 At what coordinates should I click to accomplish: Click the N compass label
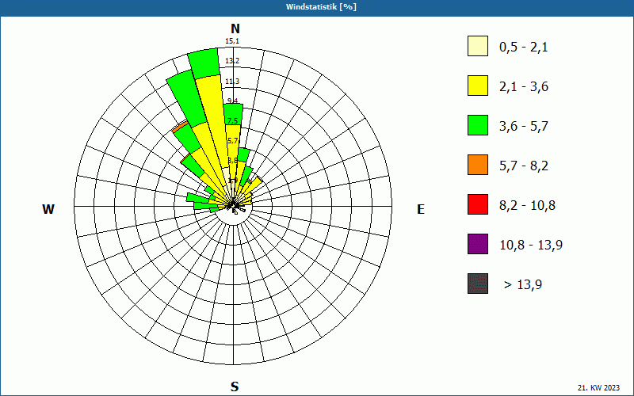(x=235, y=29)
